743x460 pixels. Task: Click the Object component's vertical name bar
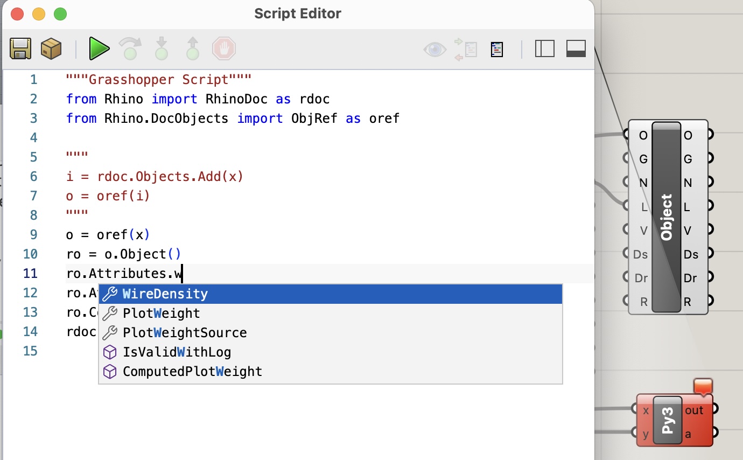click(667, 217)
